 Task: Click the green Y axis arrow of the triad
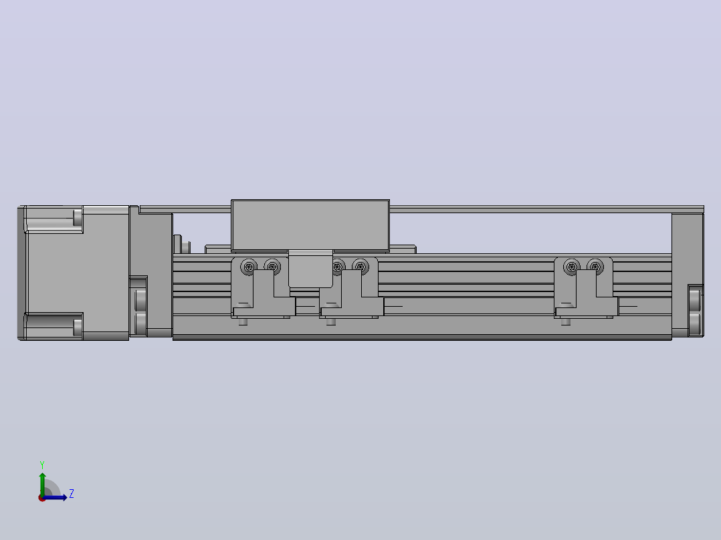(42, 483)
